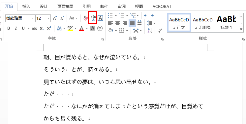Apply the 正文 style
246x124 pixels.
[179, 23]
